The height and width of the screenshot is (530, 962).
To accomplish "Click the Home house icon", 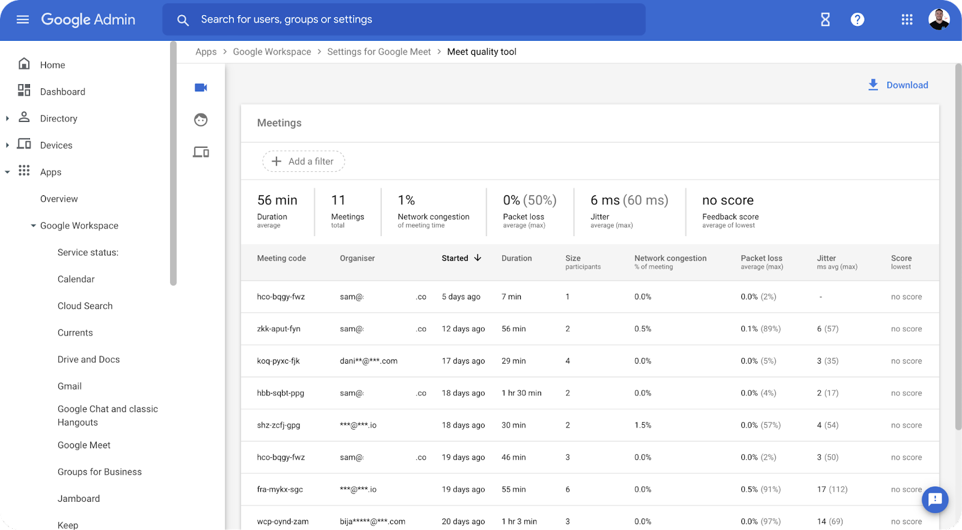I will [x=24, y=64].
